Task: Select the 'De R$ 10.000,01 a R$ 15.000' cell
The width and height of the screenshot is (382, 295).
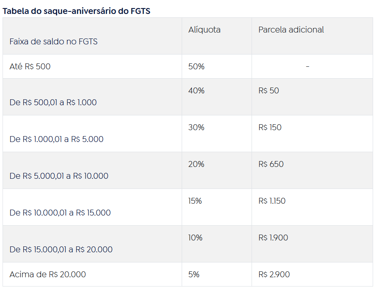Action: [60, 213]
